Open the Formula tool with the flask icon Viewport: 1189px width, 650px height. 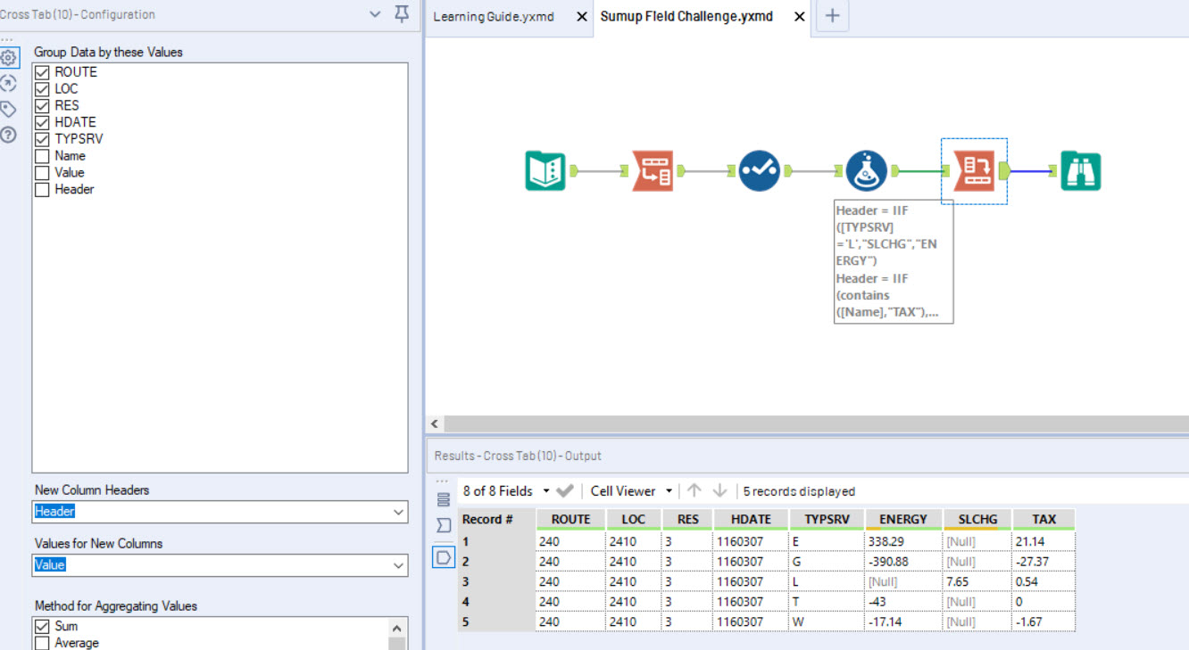pos(866,169)
